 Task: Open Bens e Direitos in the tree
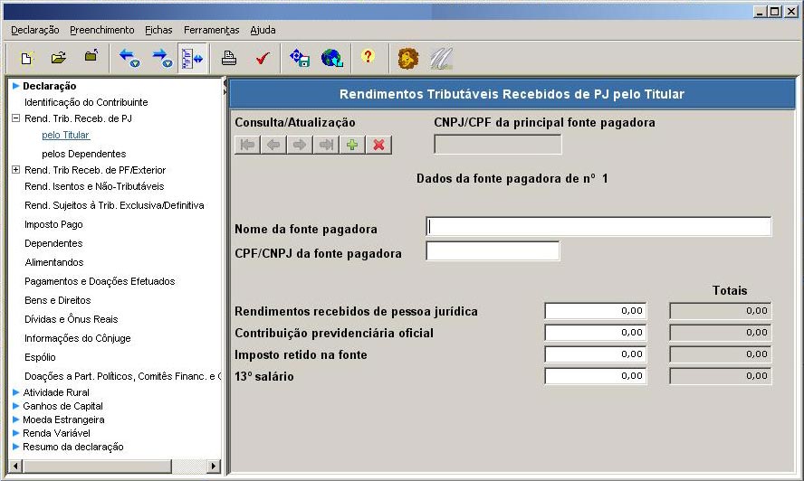(57, 300)
